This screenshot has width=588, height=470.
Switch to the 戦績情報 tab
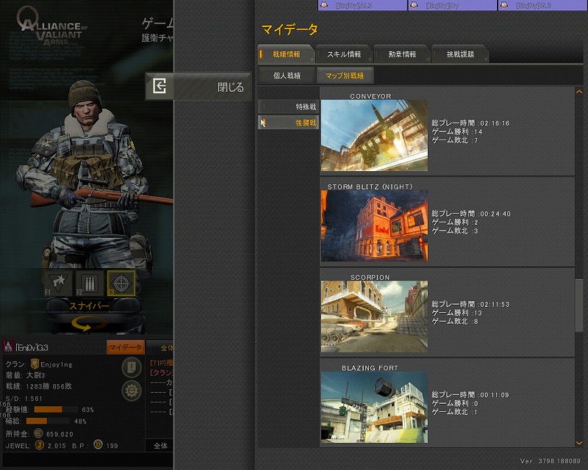(285, 54)
